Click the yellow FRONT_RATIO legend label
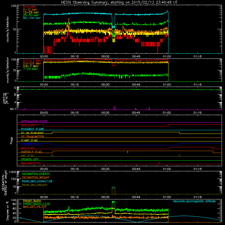This screenshot has width=225, height=225. (32, 201)
